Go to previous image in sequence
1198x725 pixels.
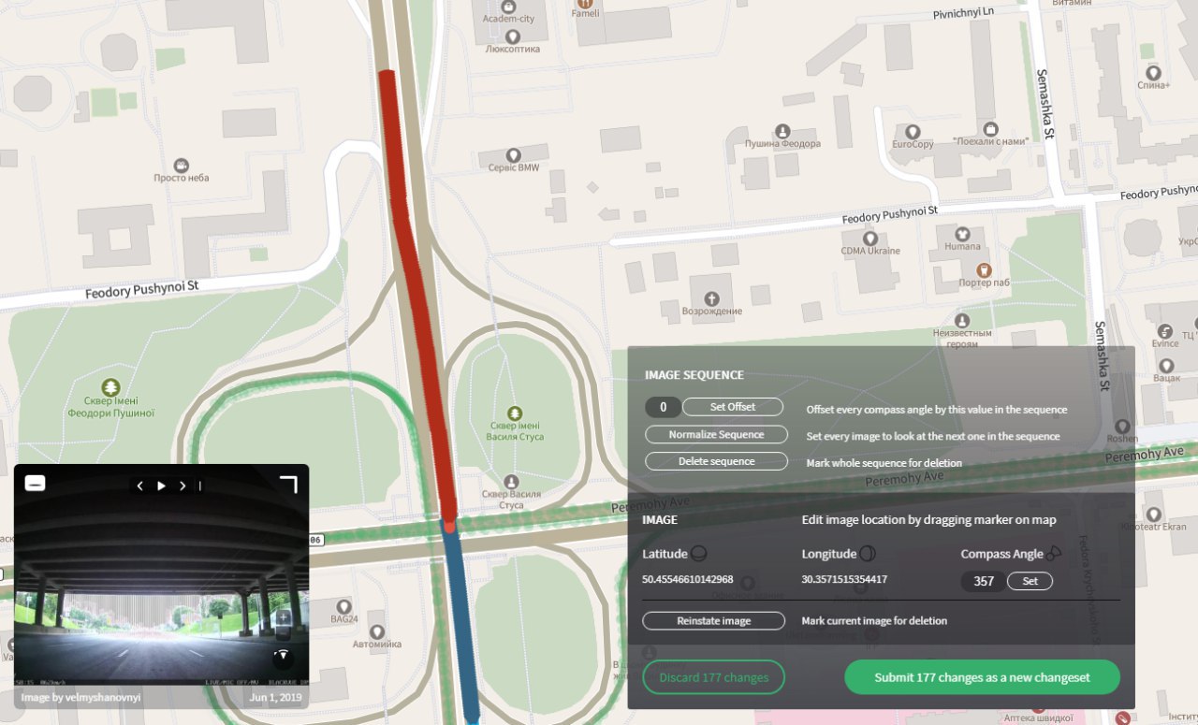[x=140, y=486]
